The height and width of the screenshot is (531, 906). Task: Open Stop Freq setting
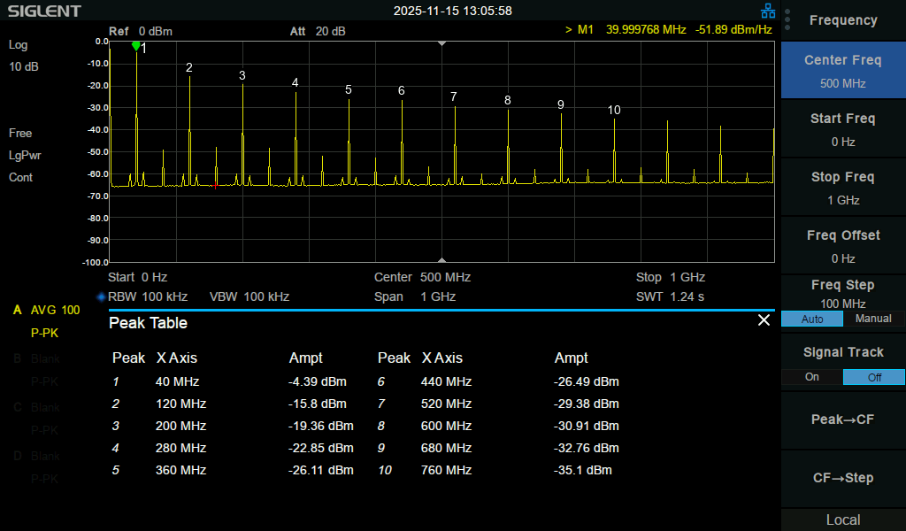[x=843, y=188]
